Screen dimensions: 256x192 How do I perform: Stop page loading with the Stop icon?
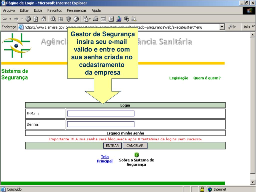tap(28, 19)
